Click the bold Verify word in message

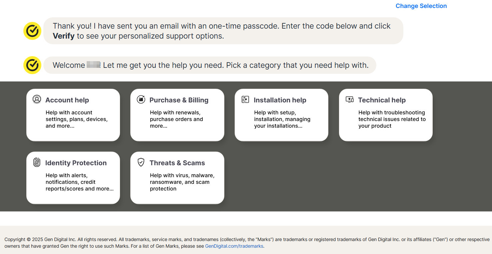[x=64, y=36]
